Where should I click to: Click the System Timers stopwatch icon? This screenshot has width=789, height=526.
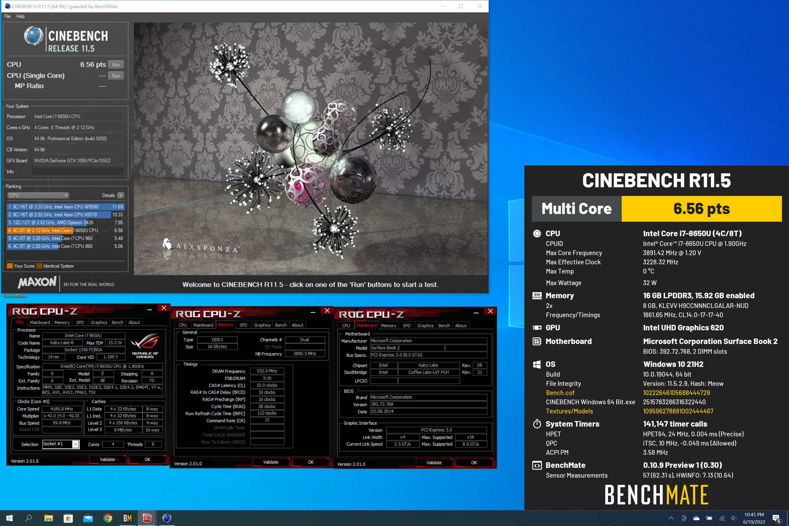[537, 424]
